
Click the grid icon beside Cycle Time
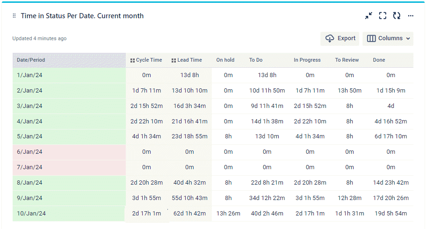[132, 60]
